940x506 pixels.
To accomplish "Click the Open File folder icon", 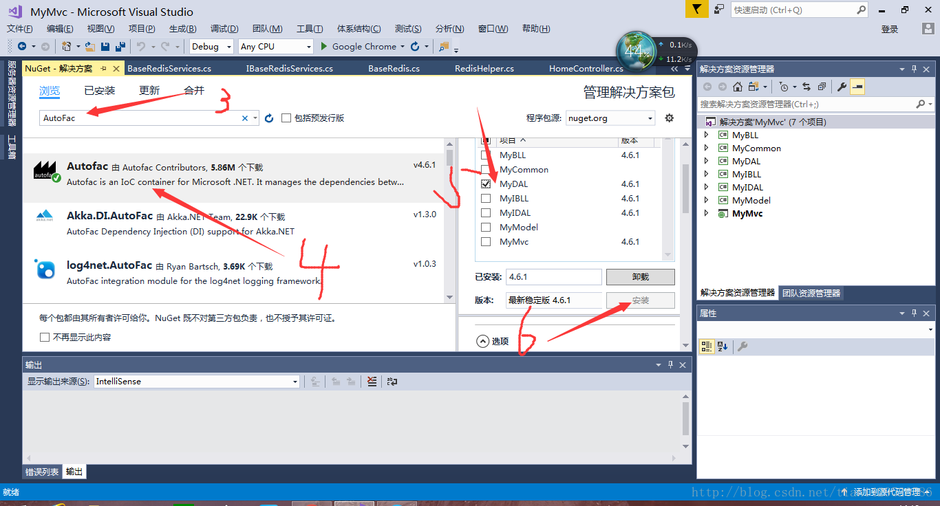I will point(90,47).
